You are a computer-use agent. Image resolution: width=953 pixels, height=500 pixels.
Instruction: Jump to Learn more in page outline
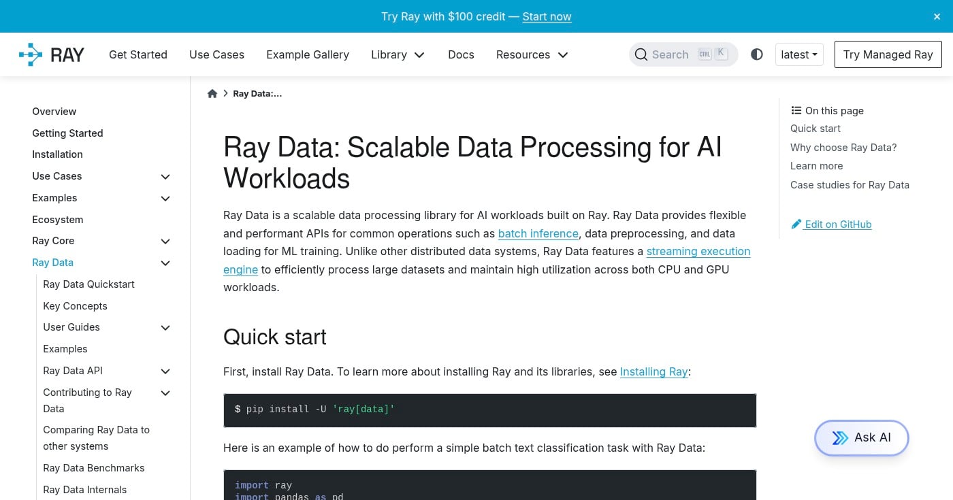pos(817,166)
